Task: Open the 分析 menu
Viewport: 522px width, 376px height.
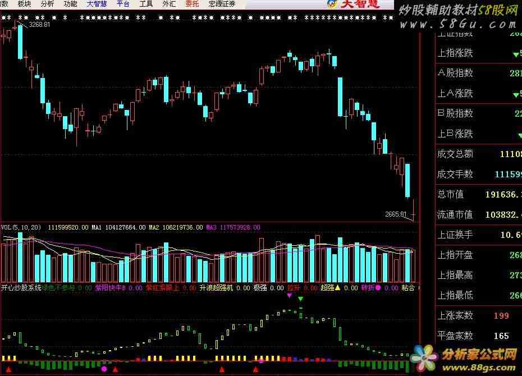Action: (47, 4)
